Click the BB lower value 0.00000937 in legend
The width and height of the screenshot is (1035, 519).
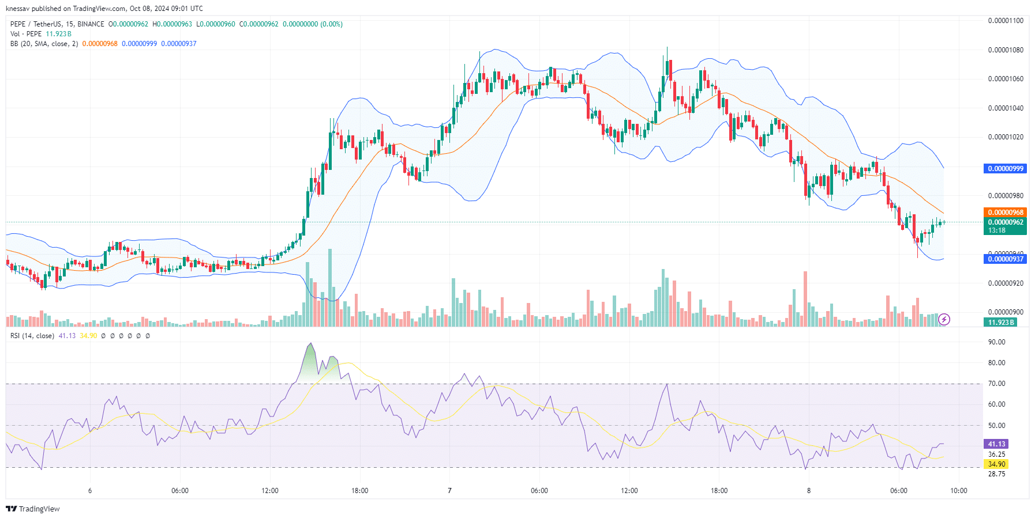[179, 44]
